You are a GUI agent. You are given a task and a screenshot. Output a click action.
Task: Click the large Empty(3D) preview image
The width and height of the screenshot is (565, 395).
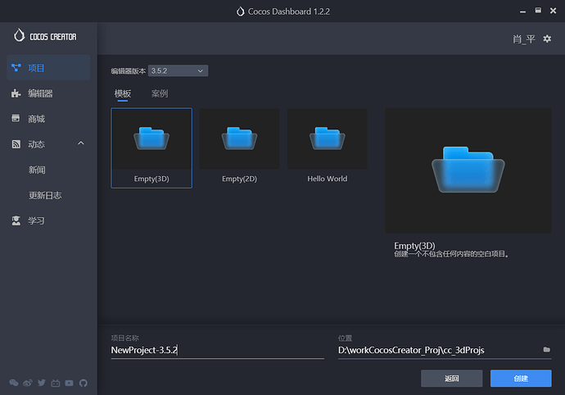(468, 170)
